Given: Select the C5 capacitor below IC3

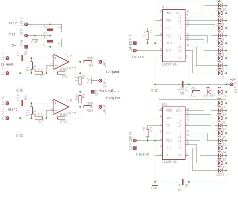Looking at the screenshot, I should (x=183, y=181).
